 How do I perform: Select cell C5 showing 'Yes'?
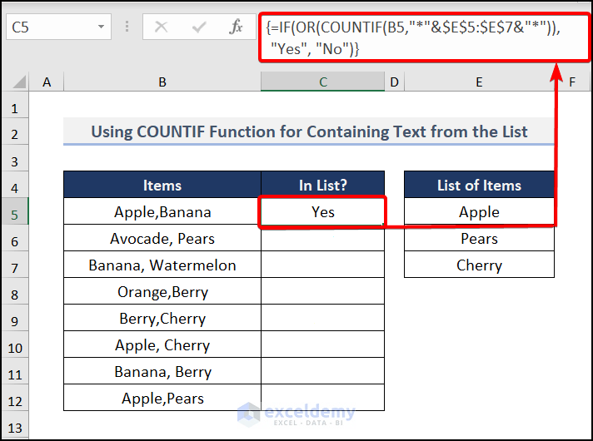pyautogui.click(x=322, y=211)
